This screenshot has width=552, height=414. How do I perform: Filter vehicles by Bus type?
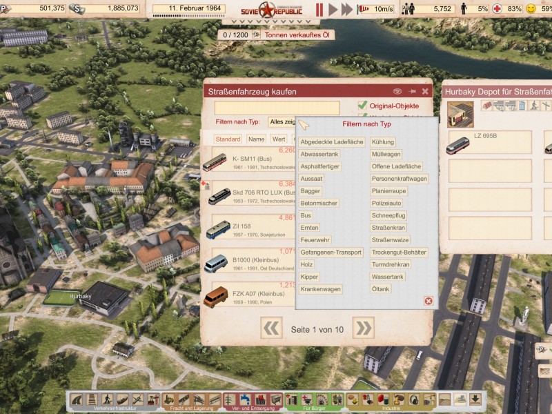click(x=306, y=215)
